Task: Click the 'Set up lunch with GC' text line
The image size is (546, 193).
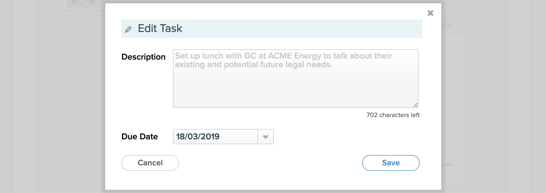Action: click(x=283, y=56)
